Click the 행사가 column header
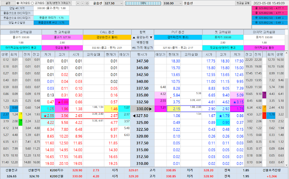 [x=143, y=55]
